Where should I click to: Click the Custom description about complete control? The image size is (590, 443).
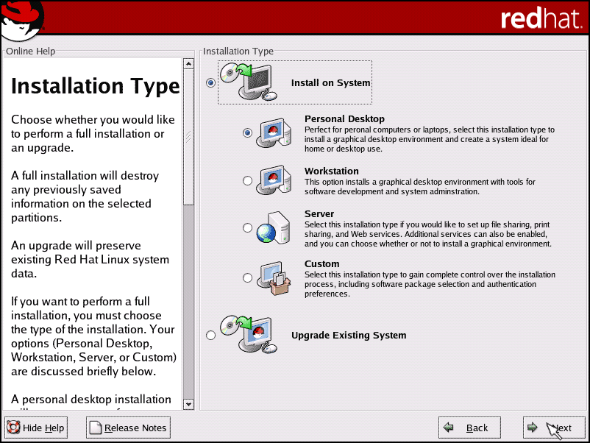click(x=430, y=284)
